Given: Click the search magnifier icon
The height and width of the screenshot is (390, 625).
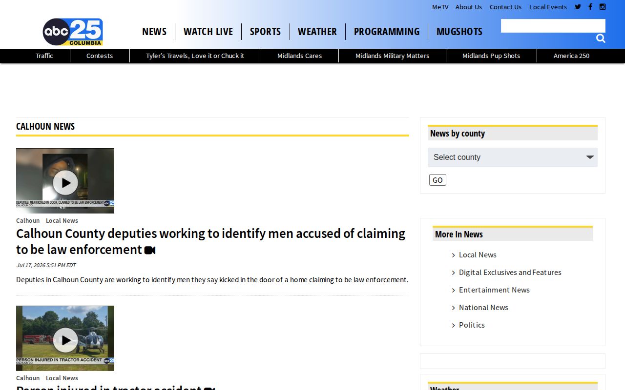Looking at the screenshot, I should click(601, 39).
